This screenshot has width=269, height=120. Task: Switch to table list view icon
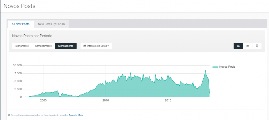point(257,46)
